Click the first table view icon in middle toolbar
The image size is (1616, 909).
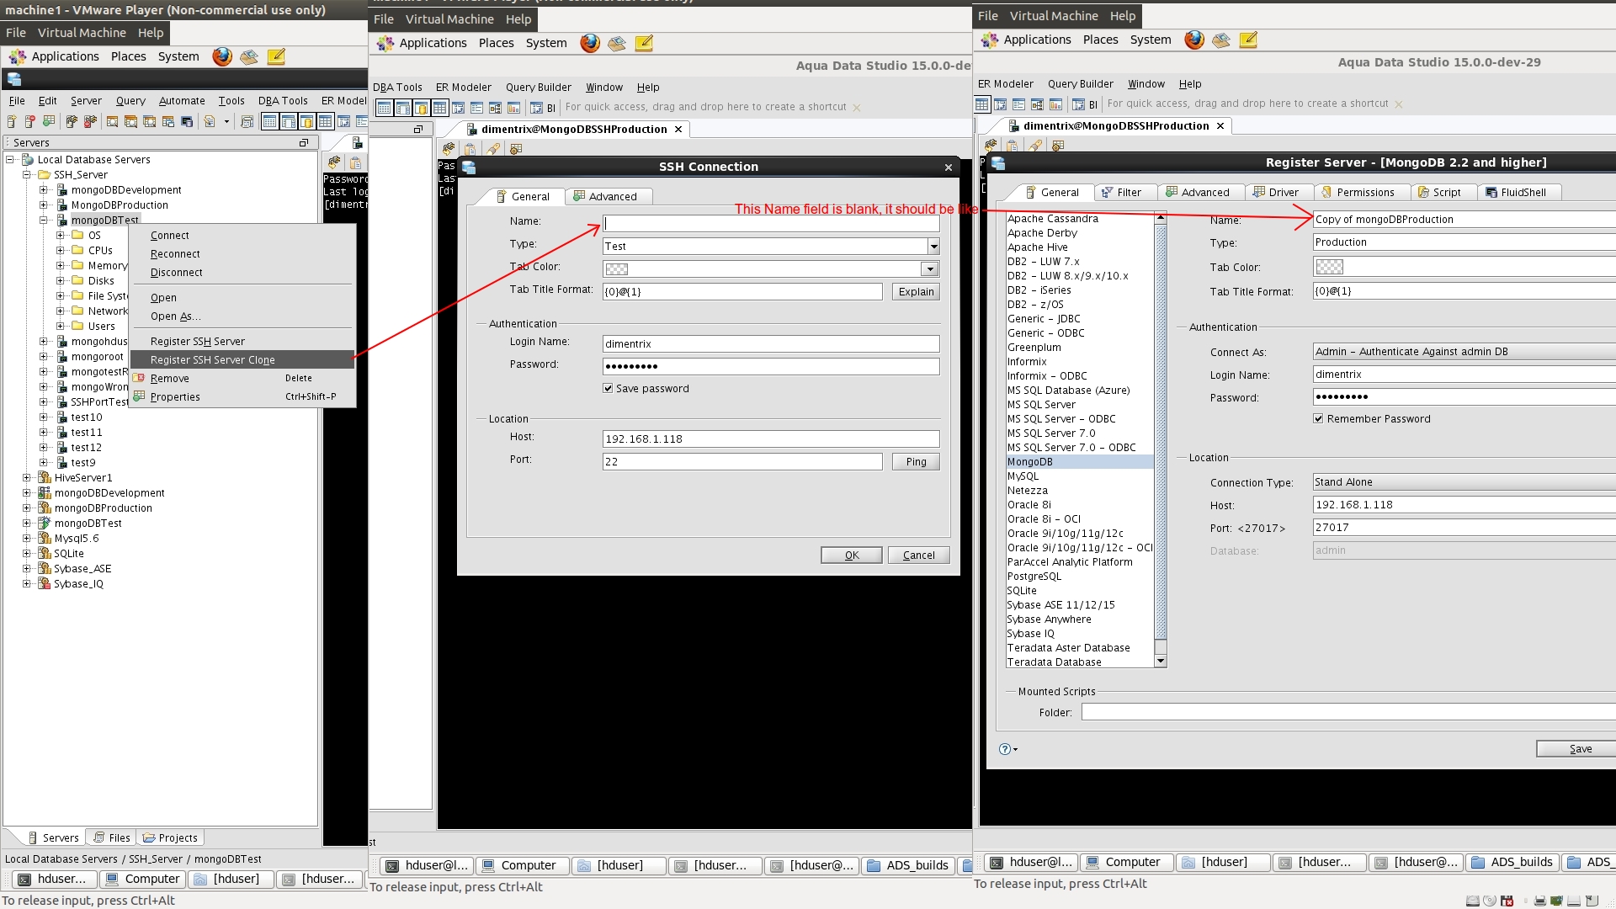click(384, 108)
